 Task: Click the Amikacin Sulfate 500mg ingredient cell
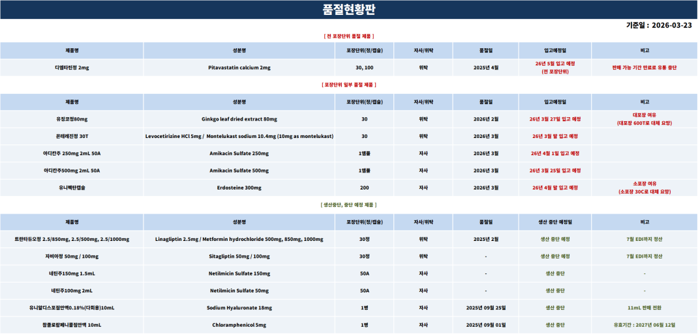click(239, 171)
